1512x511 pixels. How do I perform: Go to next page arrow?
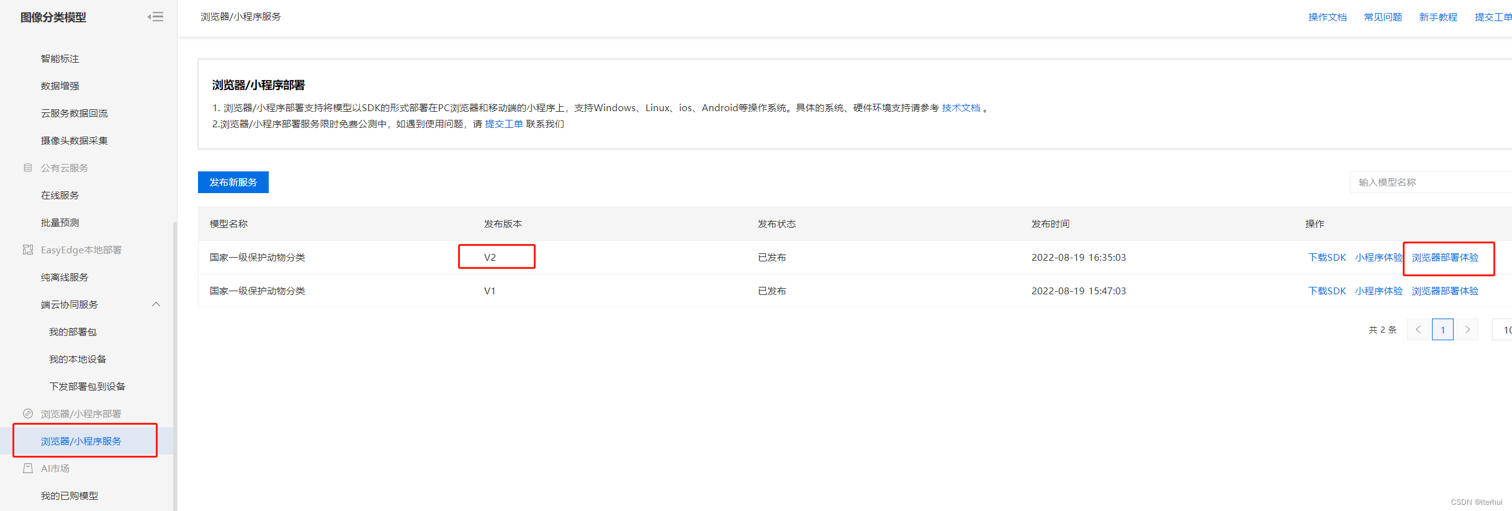click(x=1467, y=330)
